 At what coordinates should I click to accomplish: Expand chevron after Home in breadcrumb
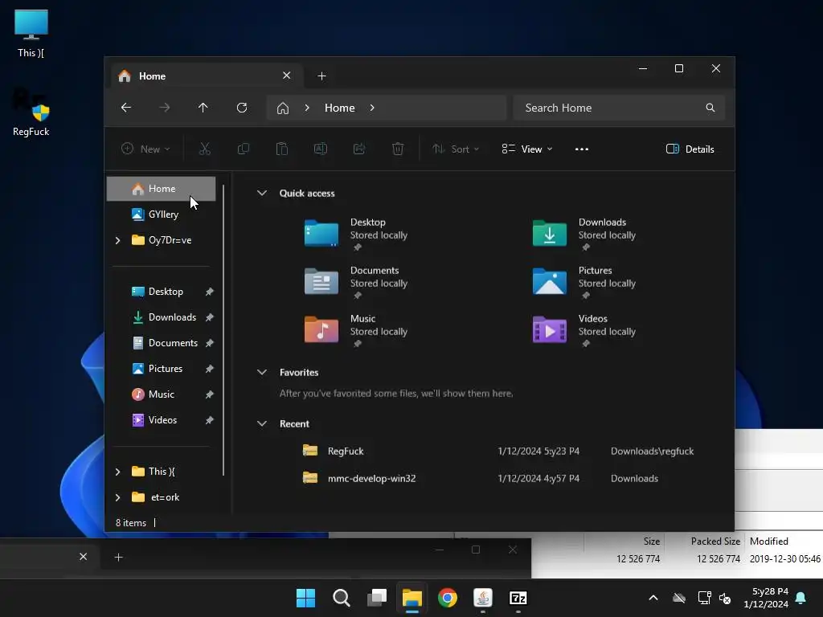[372, 108]
